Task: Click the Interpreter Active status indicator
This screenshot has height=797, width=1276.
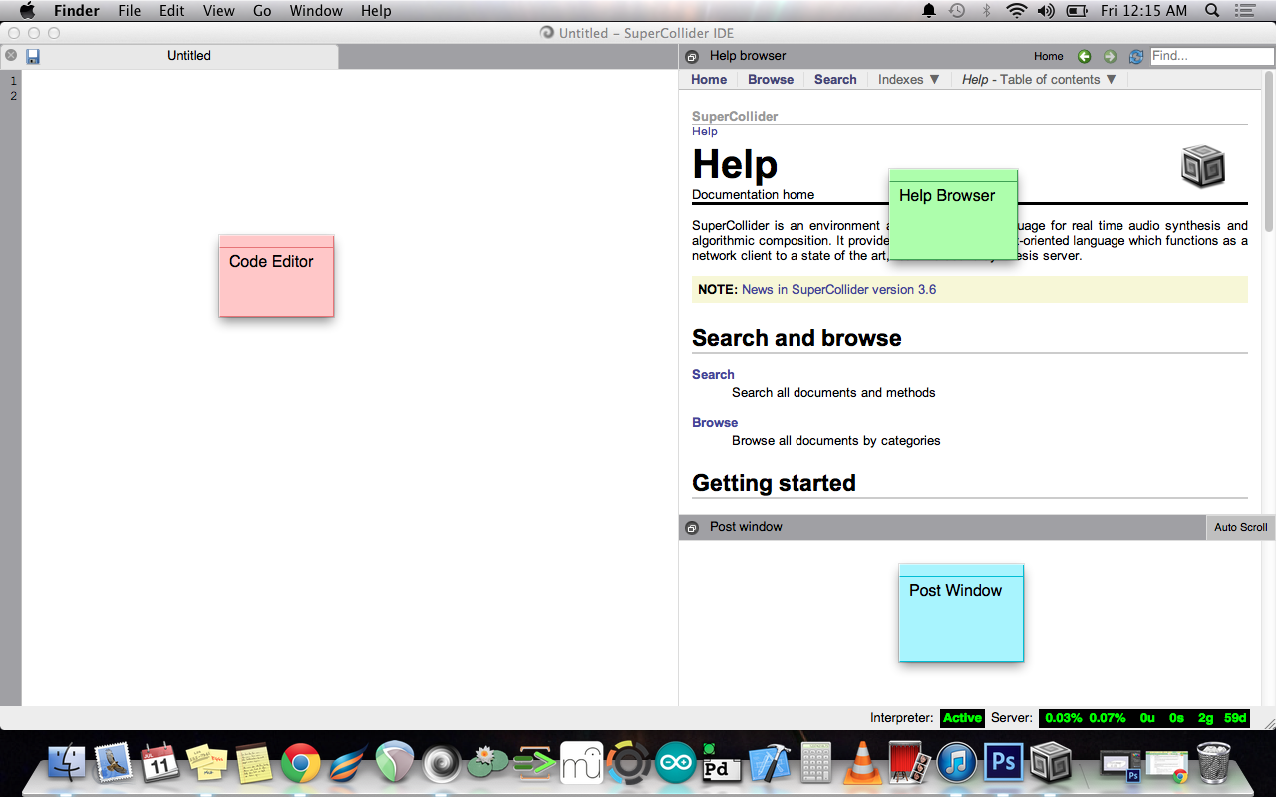Action: pyautogui.click(x=962, y=718)
